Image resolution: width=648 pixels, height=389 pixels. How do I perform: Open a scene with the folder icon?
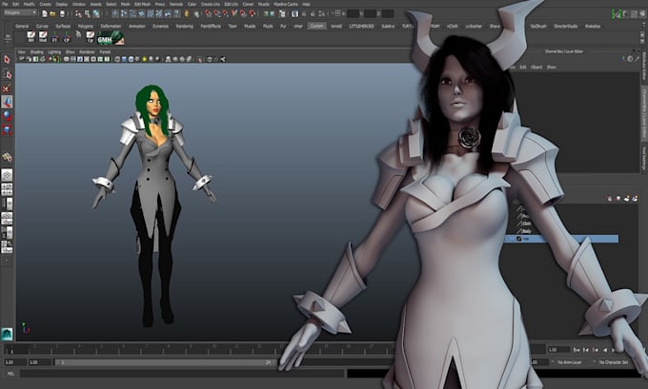[53, 13]
